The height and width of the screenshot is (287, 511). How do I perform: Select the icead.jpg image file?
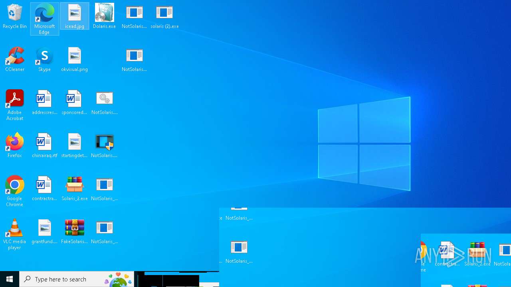coord(75,17)
